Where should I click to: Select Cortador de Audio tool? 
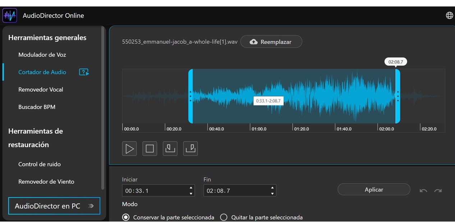coord(42,72)
